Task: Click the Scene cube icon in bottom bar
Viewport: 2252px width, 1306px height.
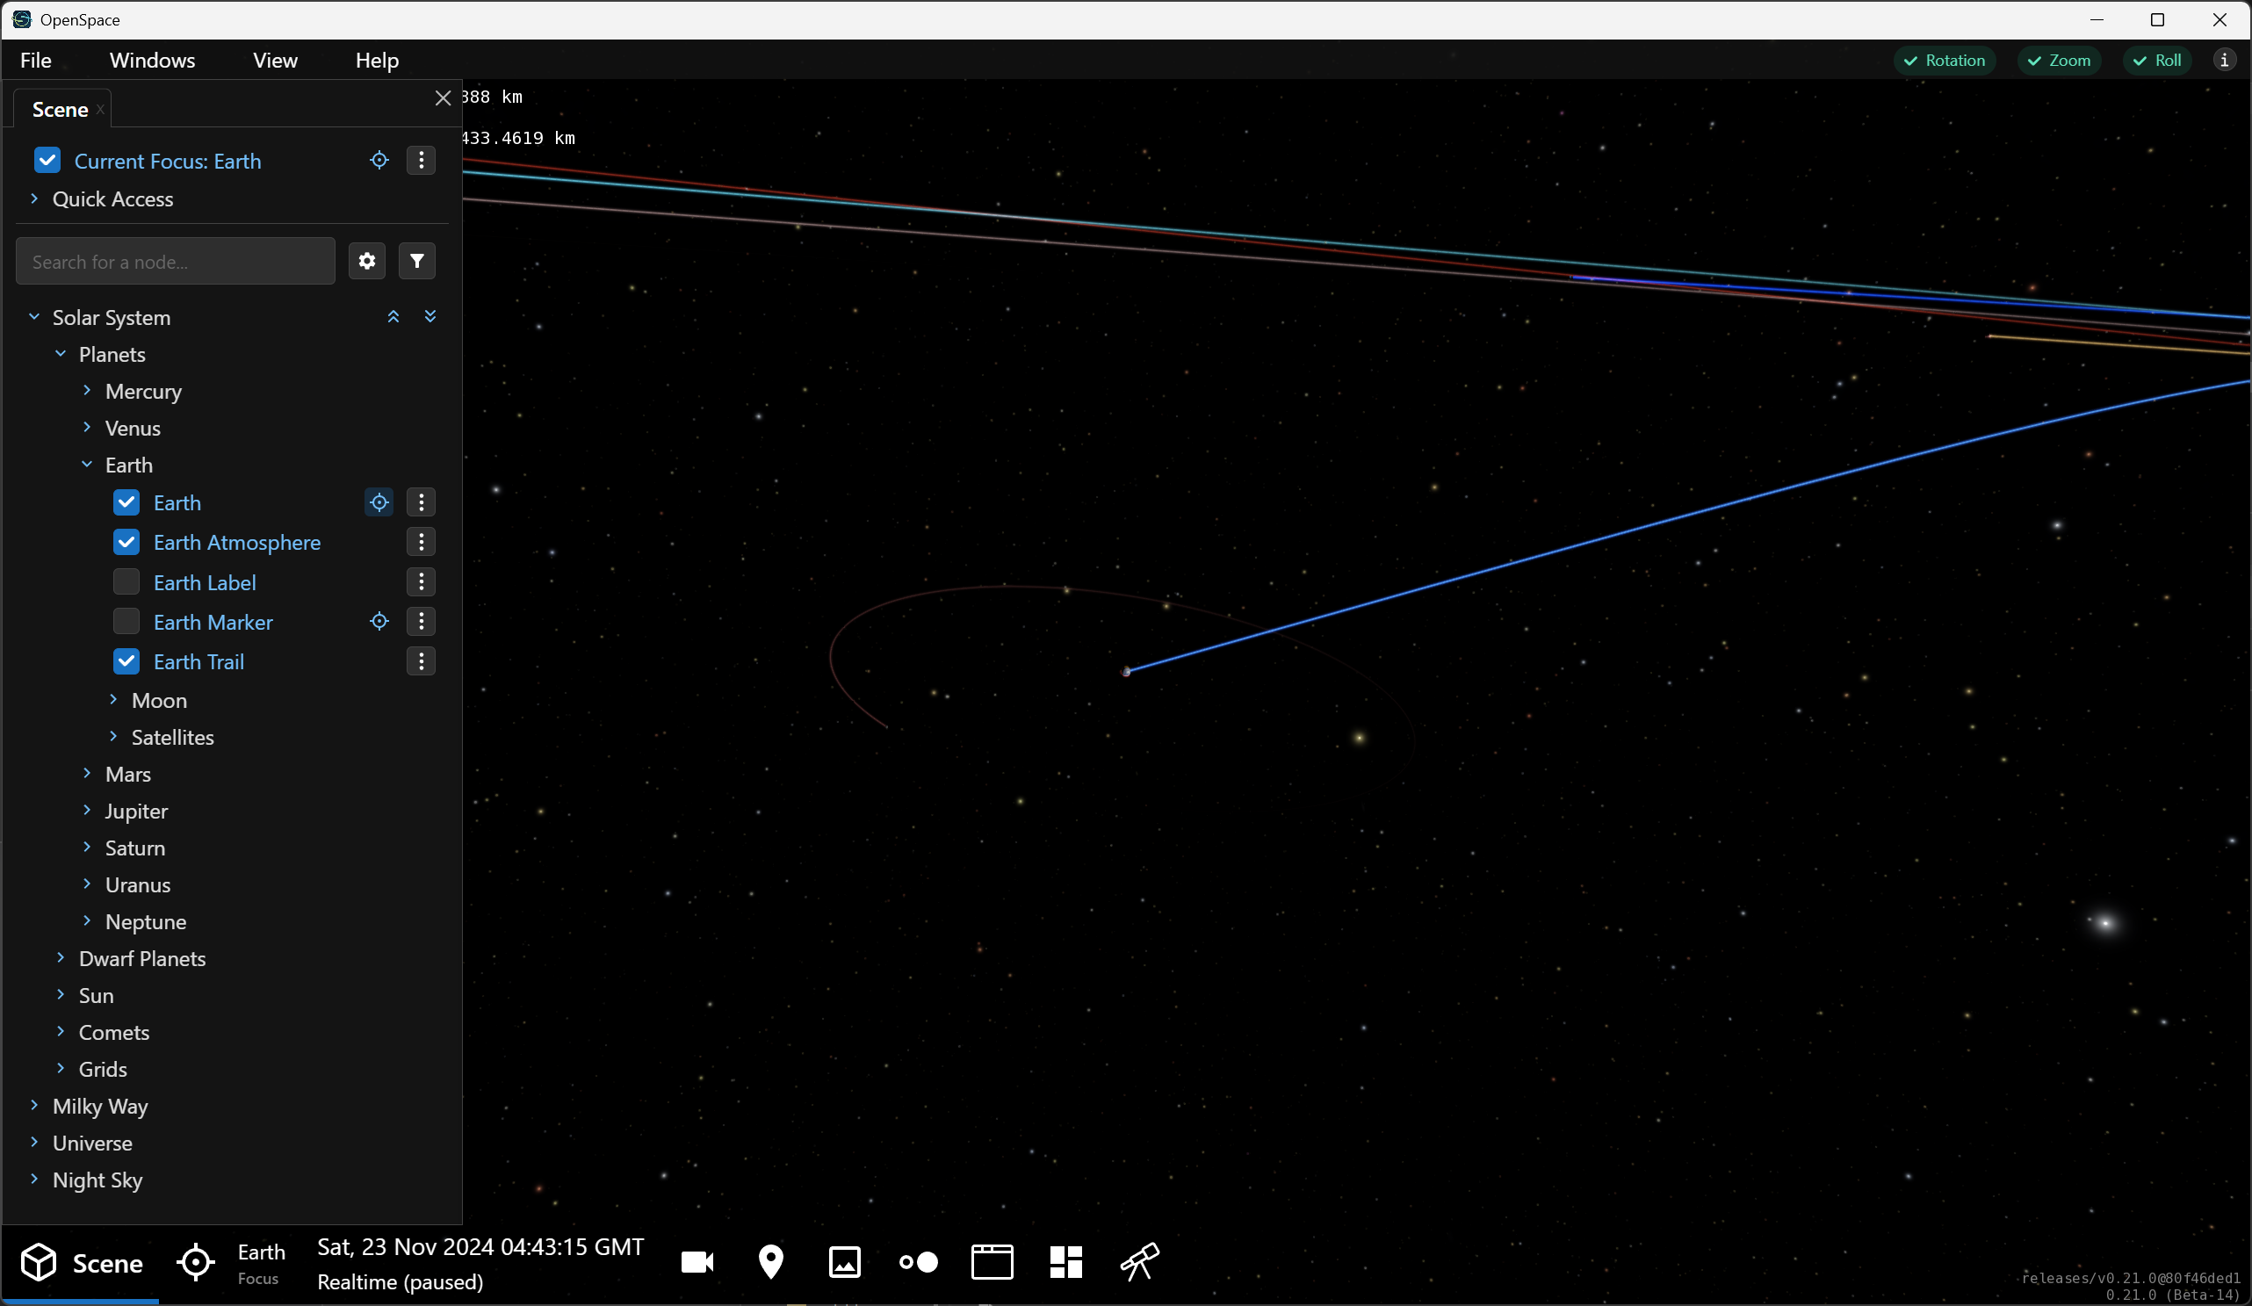Action: point(40,1262)
